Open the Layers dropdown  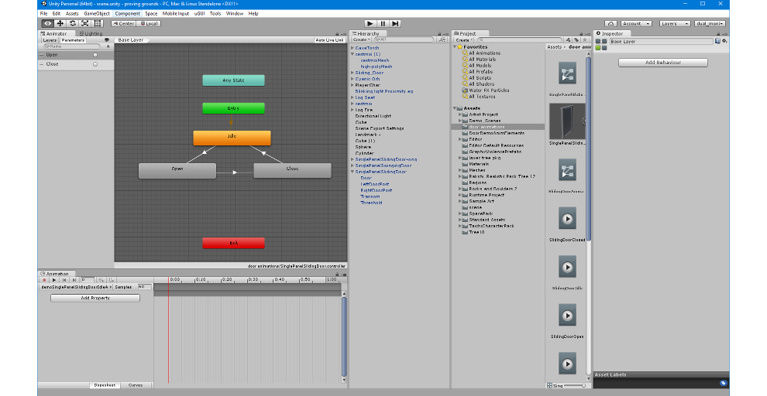coord(675,23)
